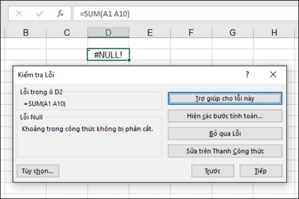Viewport: 299px width, 199px height.
Task: Select column B header
Action: [26, 33]
